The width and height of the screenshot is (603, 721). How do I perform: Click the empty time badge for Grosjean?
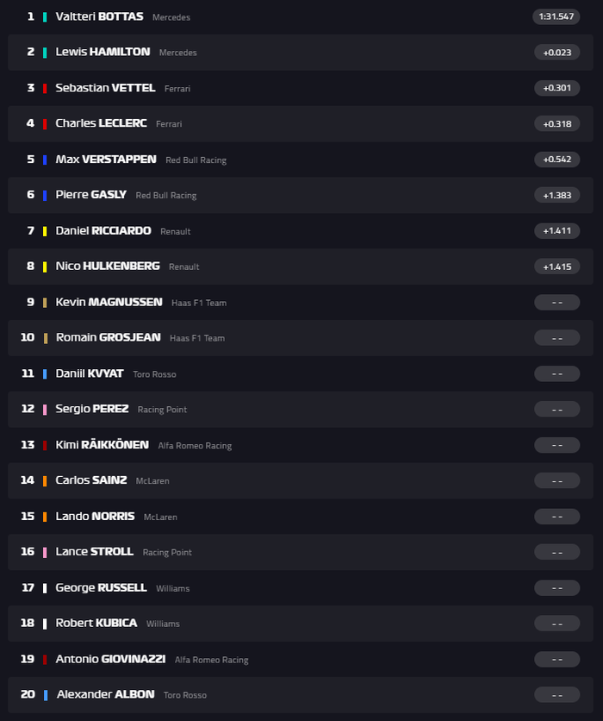point(558,337)
